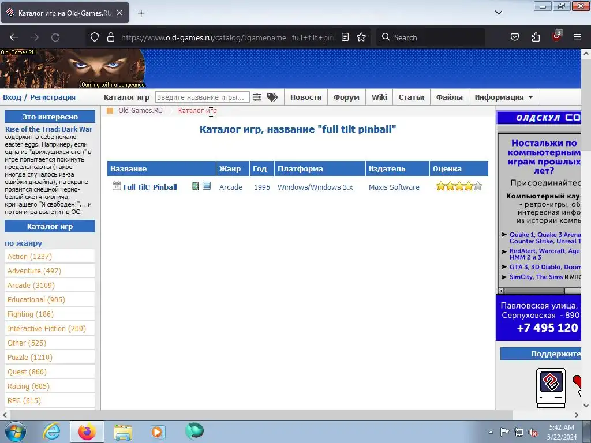Open the Firefox extensions puzzle icon
Screen dimensions: 591x443
(x=536, y=37)
